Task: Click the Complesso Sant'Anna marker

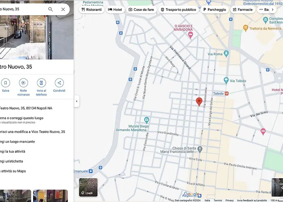Action: tap(265, 20)
